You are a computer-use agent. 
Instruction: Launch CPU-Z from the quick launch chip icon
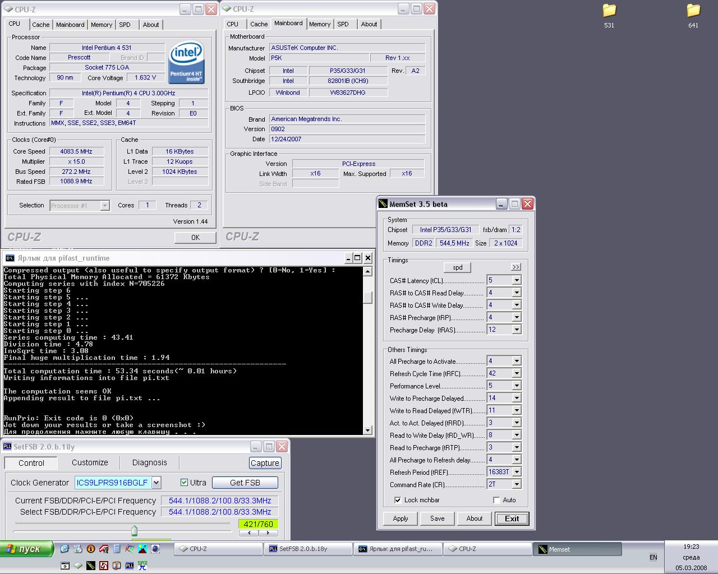[x=78, y=566]
